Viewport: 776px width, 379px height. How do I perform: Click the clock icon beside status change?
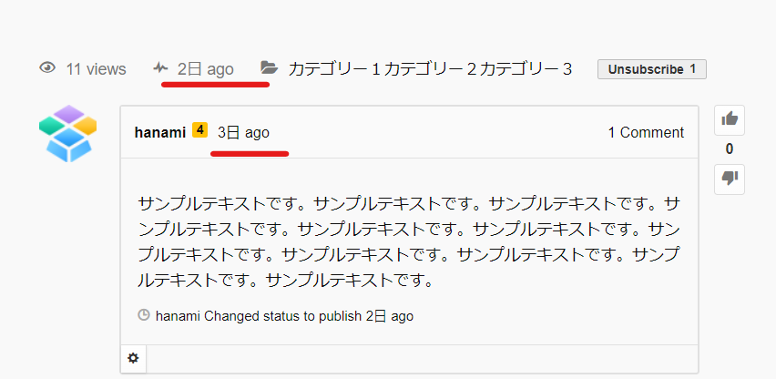click(144, 316)
